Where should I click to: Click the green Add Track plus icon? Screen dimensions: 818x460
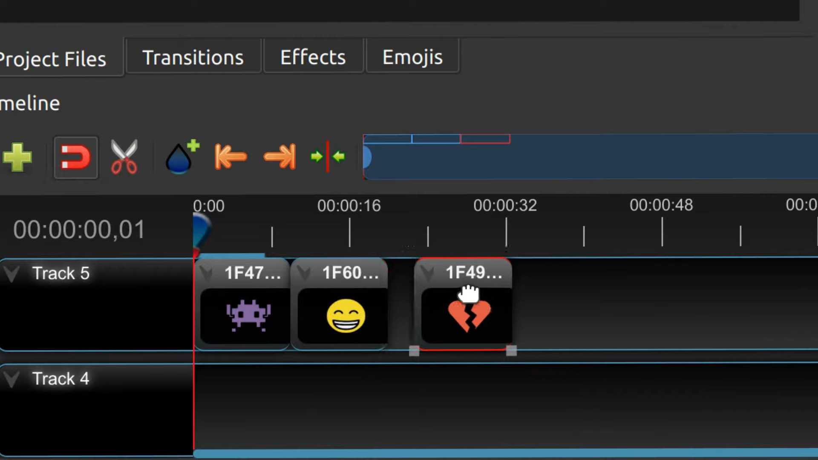tap(17, 157)
